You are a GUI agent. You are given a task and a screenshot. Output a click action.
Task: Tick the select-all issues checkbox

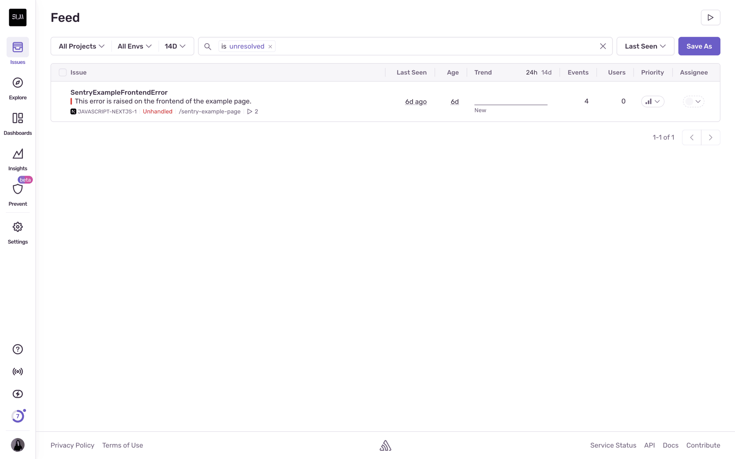coord(63,72)
